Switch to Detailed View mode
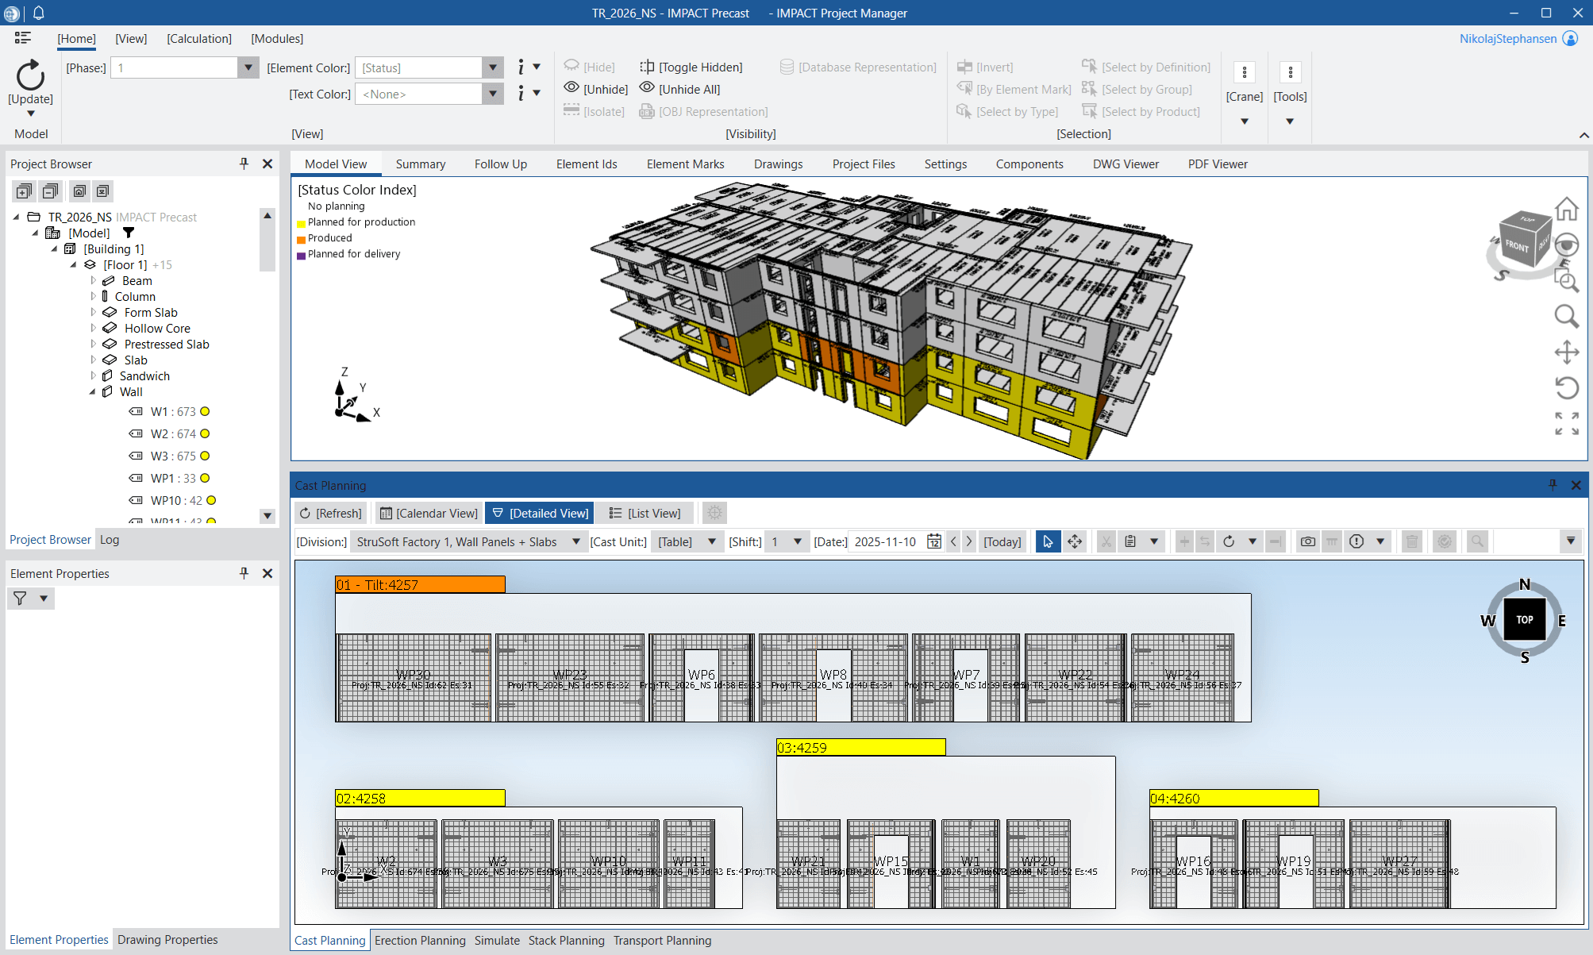The image size is (1593, 955). 541,514
